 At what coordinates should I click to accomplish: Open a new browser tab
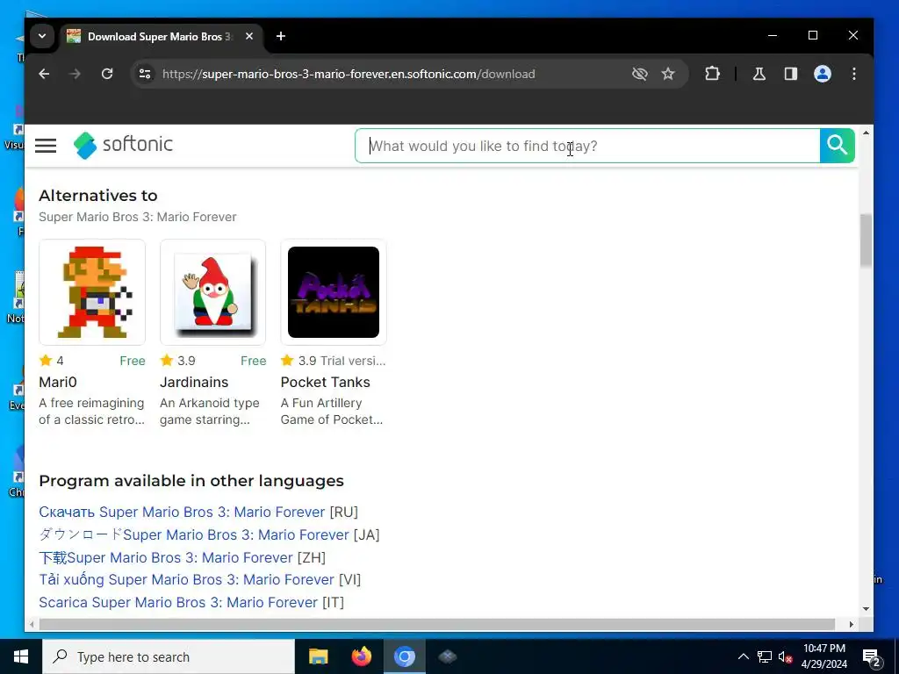pyautogui.click(x=280, y=36)
